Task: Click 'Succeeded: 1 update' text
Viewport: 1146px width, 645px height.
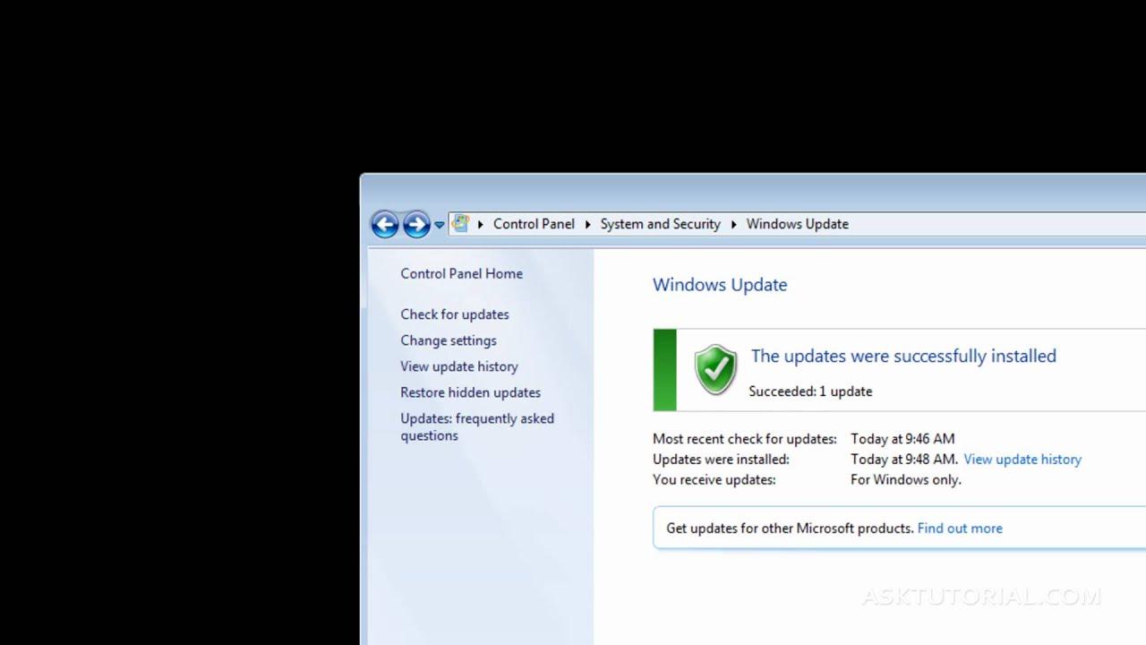Action: click(810, 391)
